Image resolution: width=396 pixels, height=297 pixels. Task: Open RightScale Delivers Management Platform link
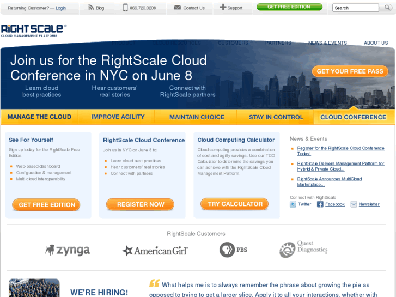[x=340, y=166]
